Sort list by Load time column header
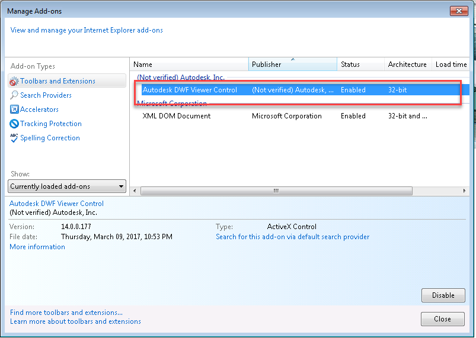 (x=451, y=65)
